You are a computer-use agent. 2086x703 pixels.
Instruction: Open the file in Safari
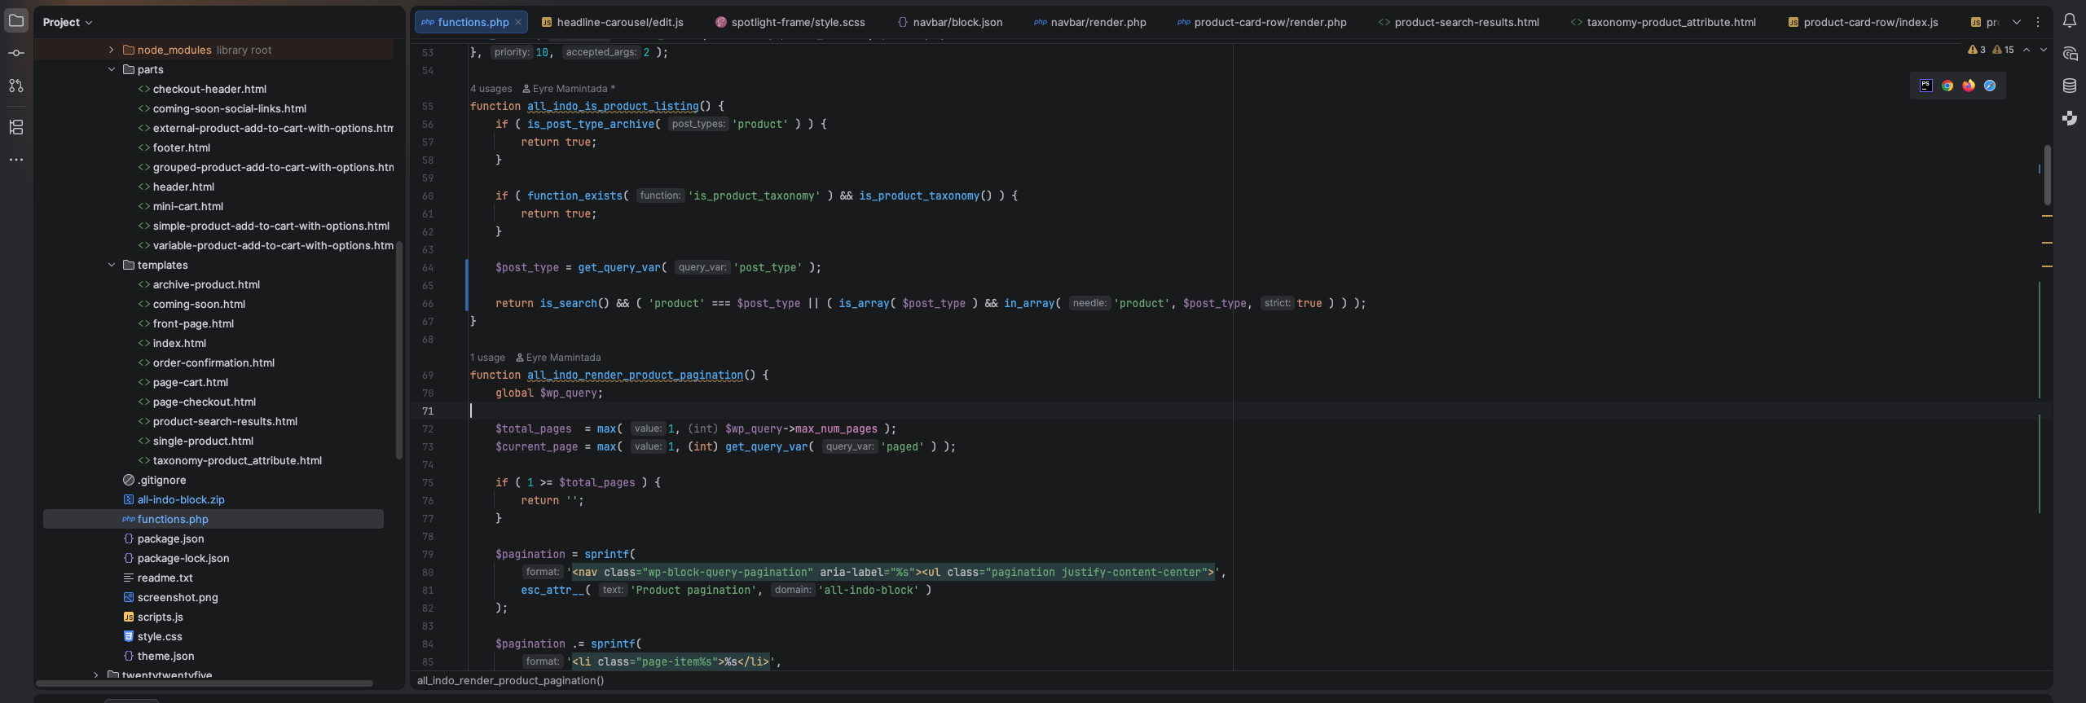tap(1990, 86)
